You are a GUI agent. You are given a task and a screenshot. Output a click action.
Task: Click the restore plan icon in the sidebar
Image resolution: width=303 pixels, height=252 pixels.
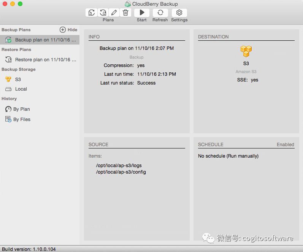click(8, 59)
